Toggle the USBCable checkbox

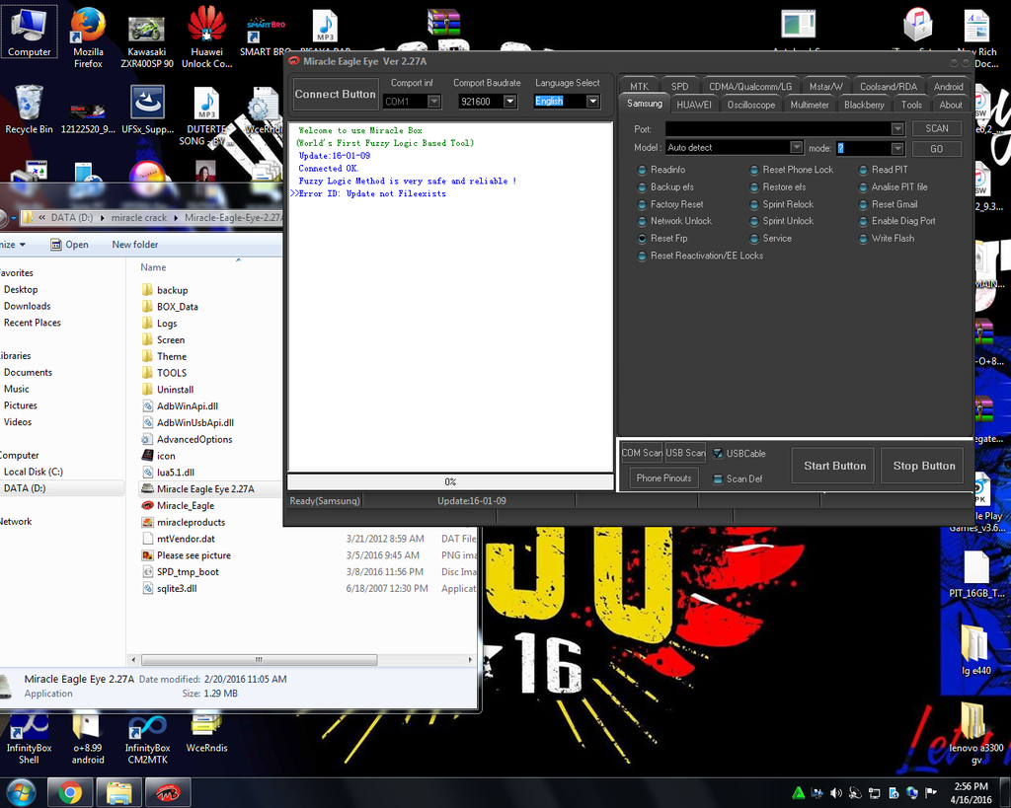(x=719, y=454)
